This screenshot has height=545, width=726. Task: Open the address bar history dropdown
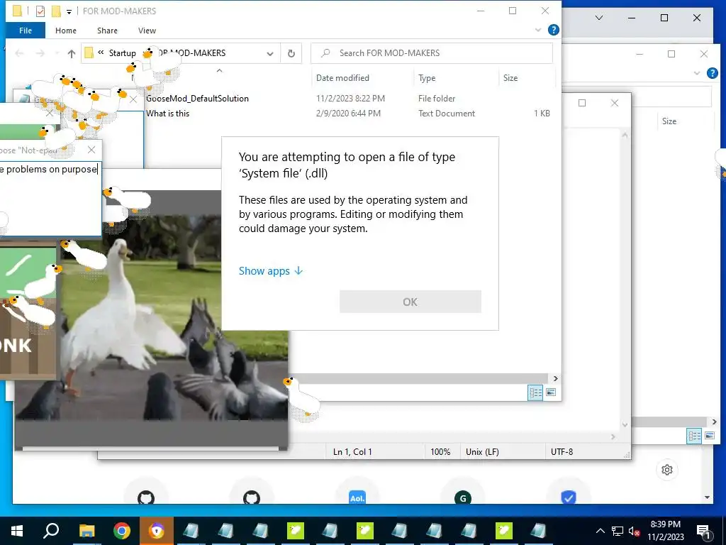[270, 53]
